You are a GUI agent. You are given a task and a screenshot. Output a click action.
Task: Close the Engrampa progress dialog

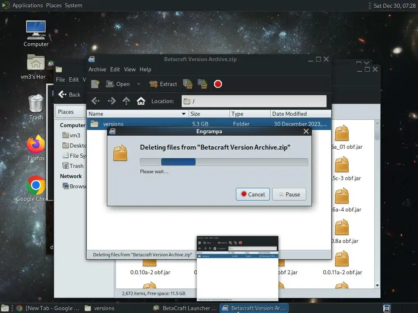[x=306, y=131]
